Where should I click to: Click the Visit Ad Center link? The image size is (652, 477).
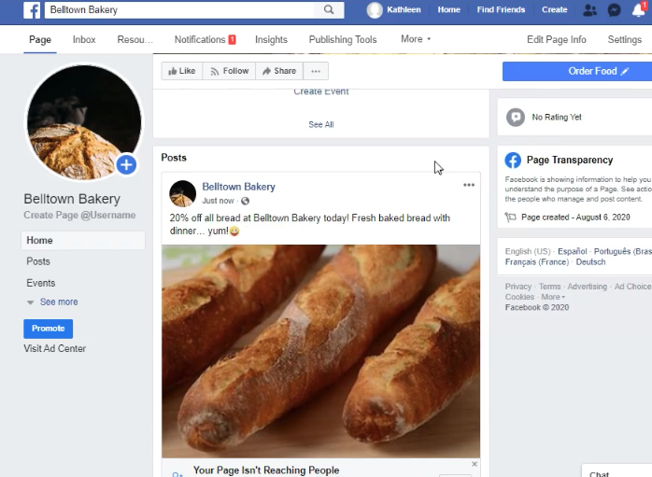click(x=55, y=349)
